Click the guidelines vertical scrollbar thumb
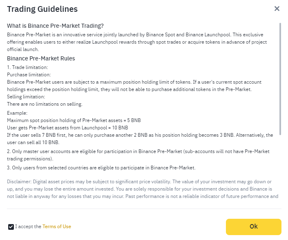Image resolution: width=288 pixels, height=240 pixels. tap(280, 79)
